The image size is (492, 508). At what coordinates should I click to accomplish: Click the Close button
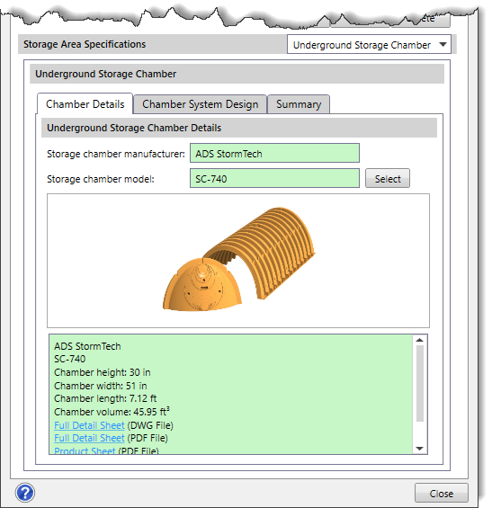(x=442, y=494)
